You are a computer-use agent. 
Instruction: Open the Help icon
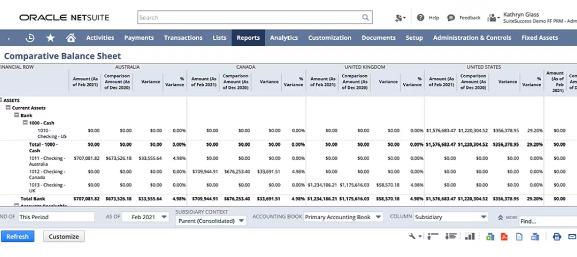click(x=420, y=18)
